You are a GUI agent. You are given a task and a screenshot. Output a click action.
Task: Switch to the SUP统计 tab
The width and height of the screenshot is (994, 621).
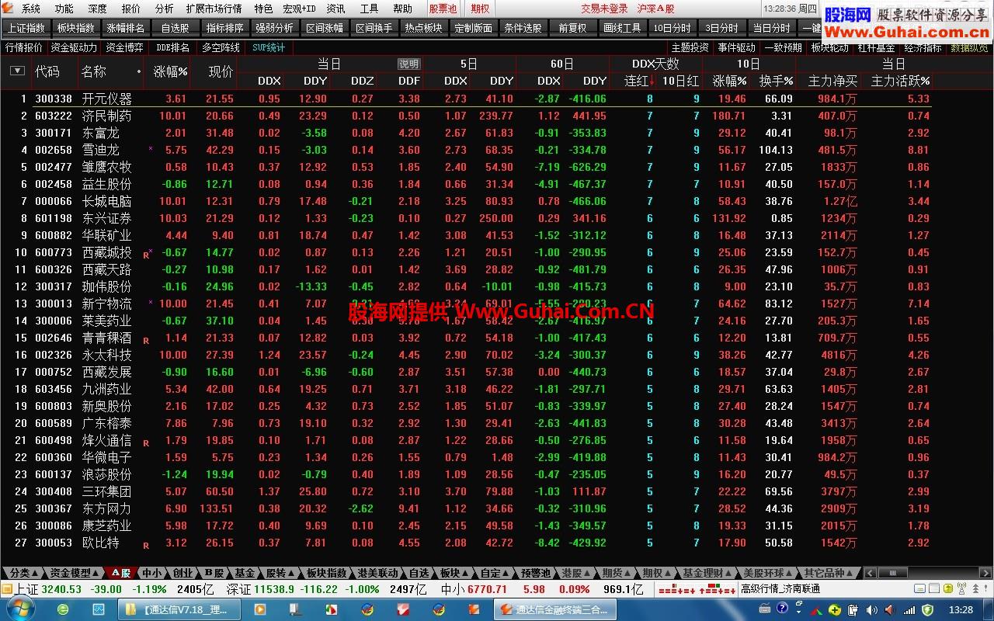tap(269, 47)
